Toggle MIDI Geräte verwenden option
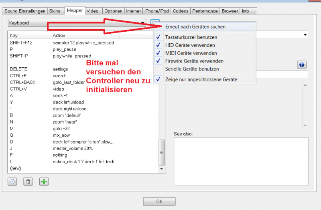 (205, 53)
